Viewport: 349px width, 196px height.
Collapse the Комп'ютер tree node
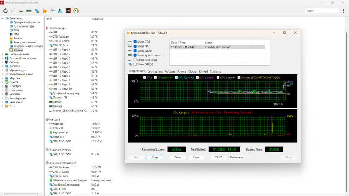click(x=2, y=18)
